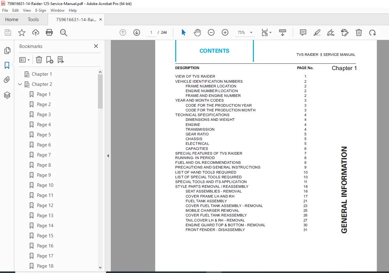Open the fit page options icon
The height and width of the screenshot is (273, 389).
[266, 33]
